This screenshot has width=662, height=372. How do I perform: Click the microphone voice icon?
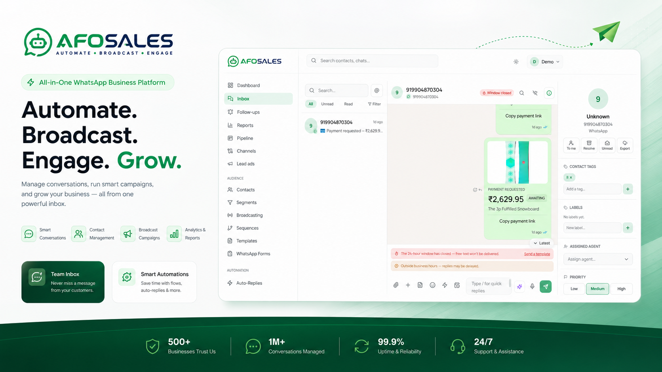pos(532,287)
